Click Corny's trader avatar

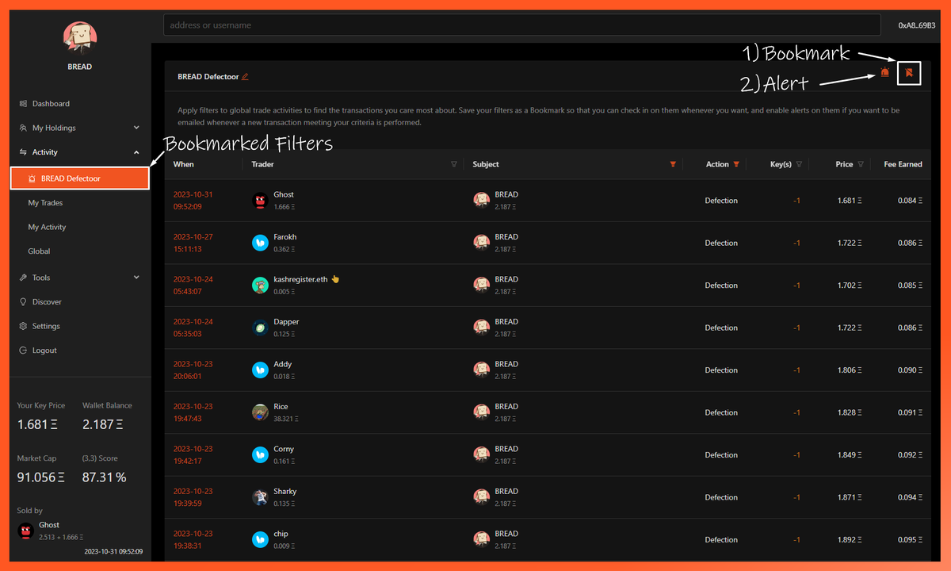tap(260, 455)
